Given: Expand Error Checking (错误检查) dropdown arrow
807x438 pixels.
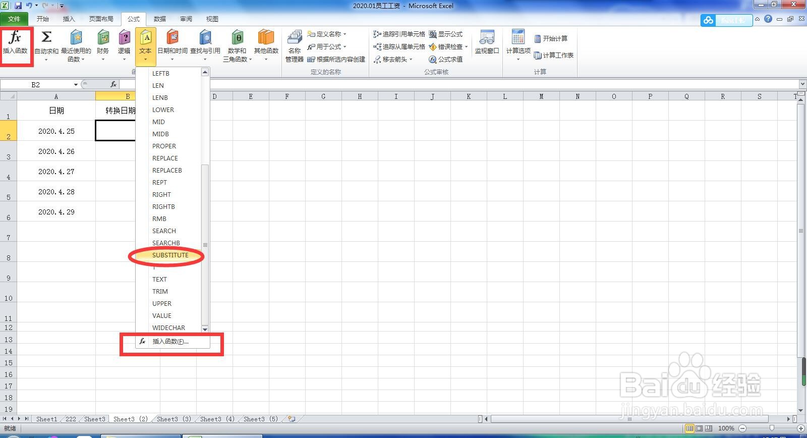Looking at the screenshot, I should [x=466, y=47].
